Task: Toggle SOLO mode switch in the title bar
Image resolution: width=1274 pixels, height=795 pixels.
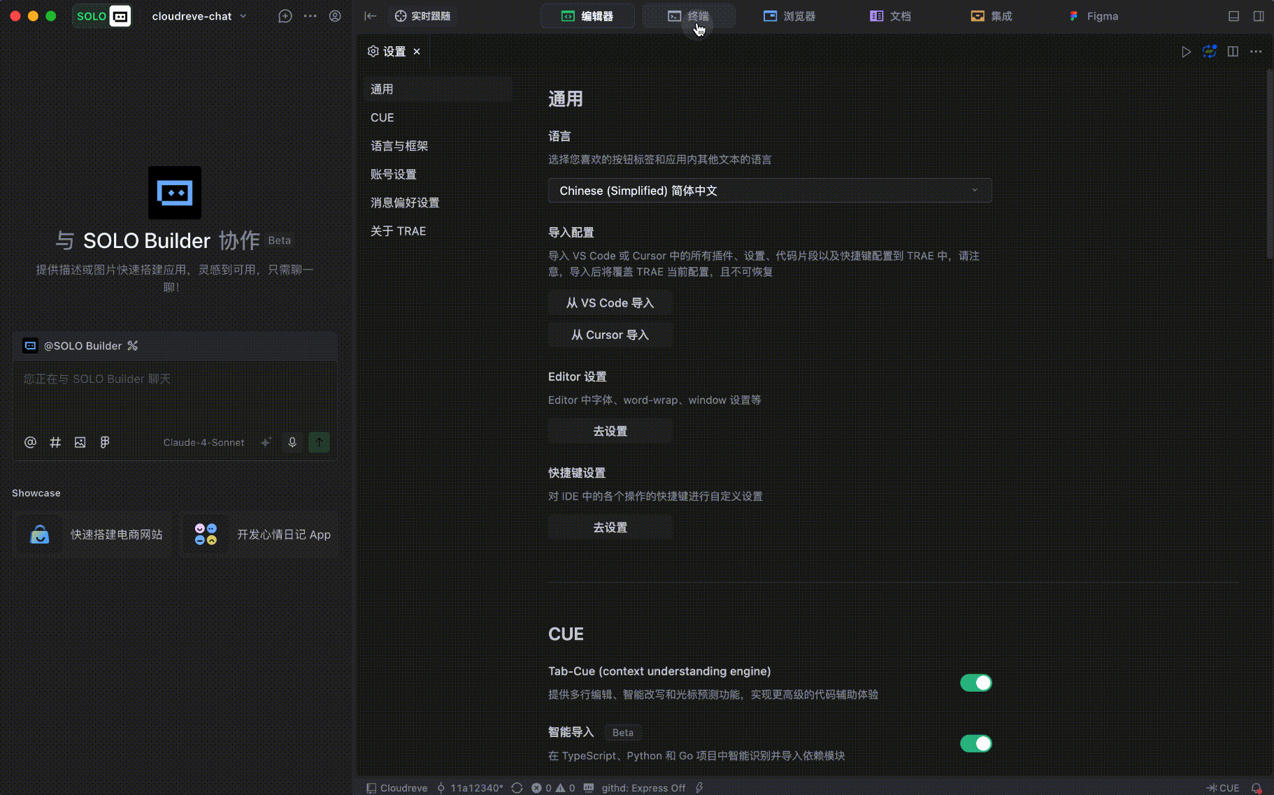Action: (x=102, y=16)
